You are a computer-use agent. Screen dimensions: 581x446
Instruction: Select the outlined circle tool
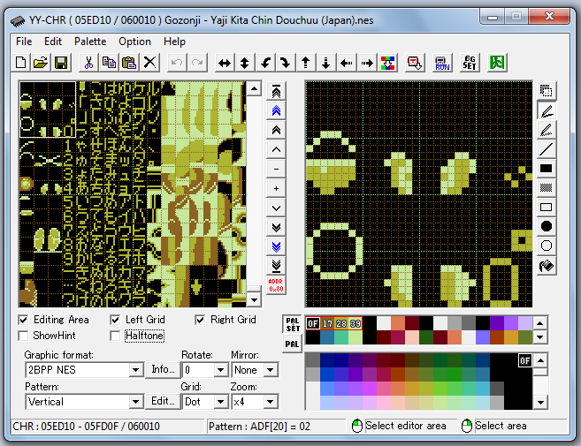click(547, 246)
